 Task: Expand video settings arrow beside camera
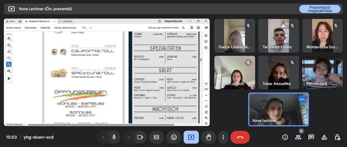[128, 137]
